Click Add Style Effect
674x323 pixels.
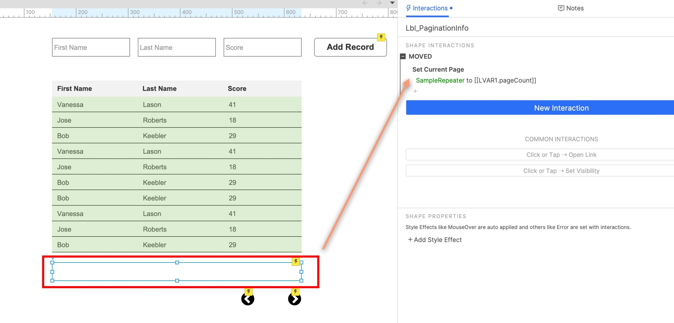(435, 240)
